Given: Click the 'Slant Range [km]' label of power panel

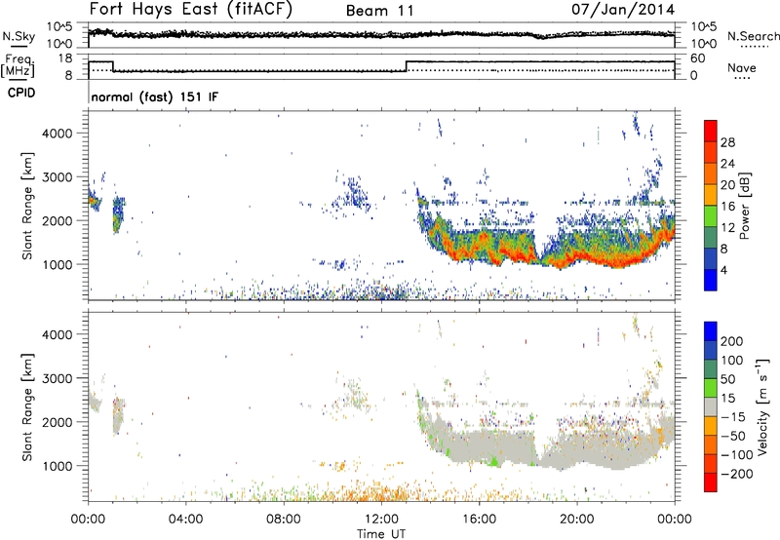Looking at the screenshot, I should click(x=27, y=206).
